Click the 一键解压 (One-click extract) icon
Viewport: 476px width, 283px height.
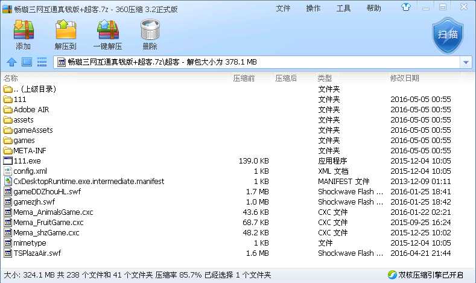tap(108, 30)
